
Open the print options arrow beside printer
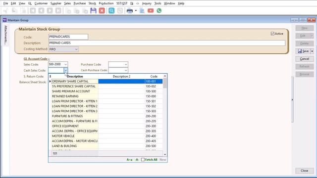pyautogui.click(x=136, y=11)
